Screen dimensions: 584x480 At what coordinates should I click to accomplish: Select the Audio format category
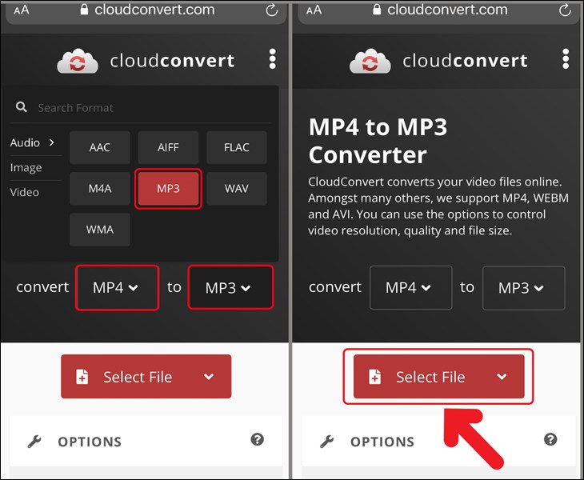(32, 142)
